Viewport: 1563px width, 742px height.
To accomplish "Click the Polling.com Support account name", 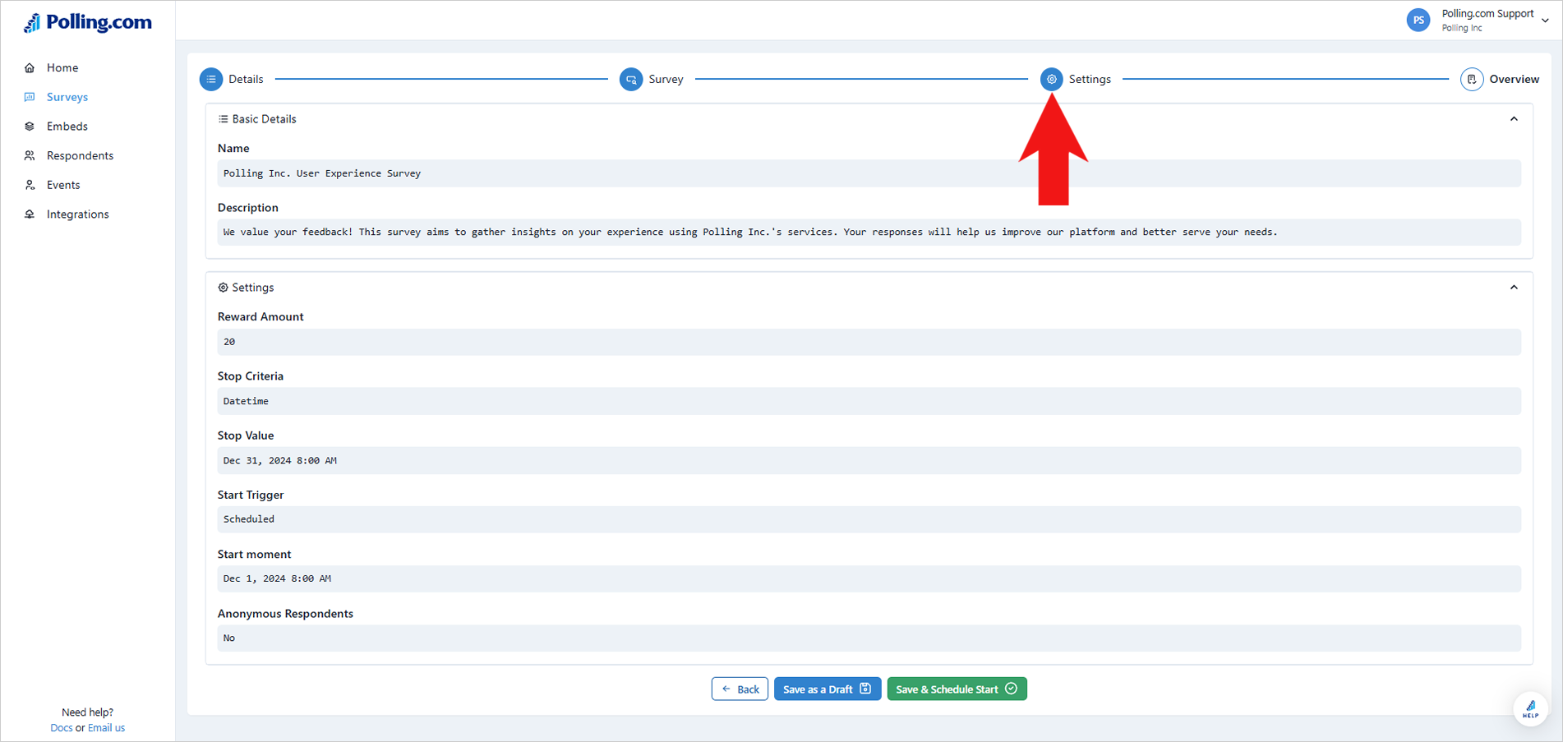I will pos(1487,14).
